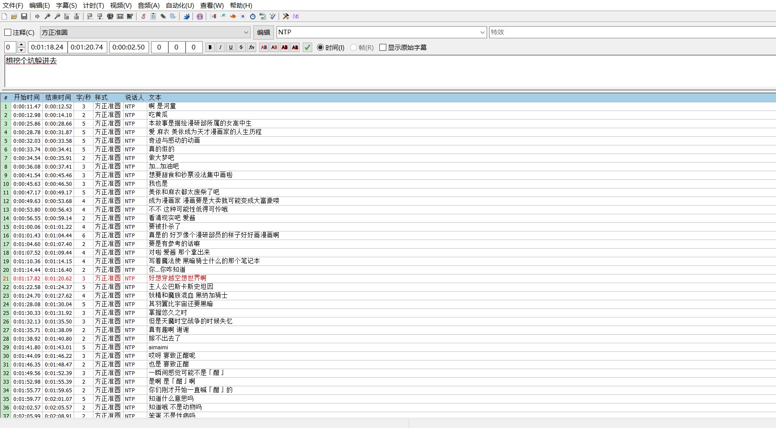Click the 编辑 style edit button

[x=264, y=32]
